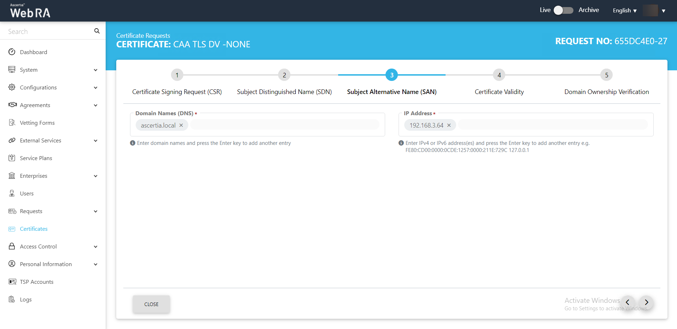Expand the Configurations section arrow
Viewport: 677px width, 329px height.
coord(95,88)
